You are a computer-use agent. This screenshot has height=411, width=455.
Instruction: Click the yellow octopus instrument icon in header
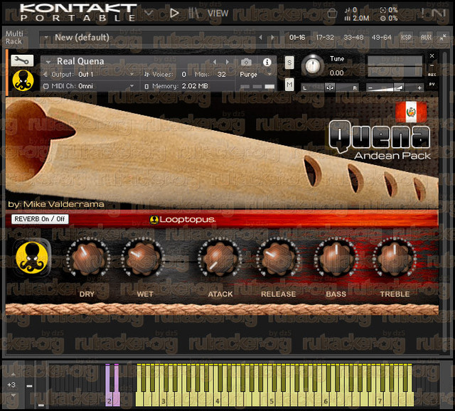(23, 80)
